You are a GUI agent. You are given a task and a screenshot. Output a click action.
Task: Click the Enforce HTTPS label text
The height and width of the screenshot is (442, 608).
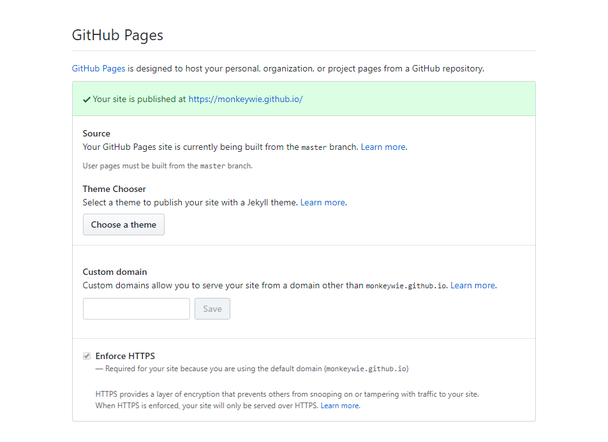click(125, 356)
